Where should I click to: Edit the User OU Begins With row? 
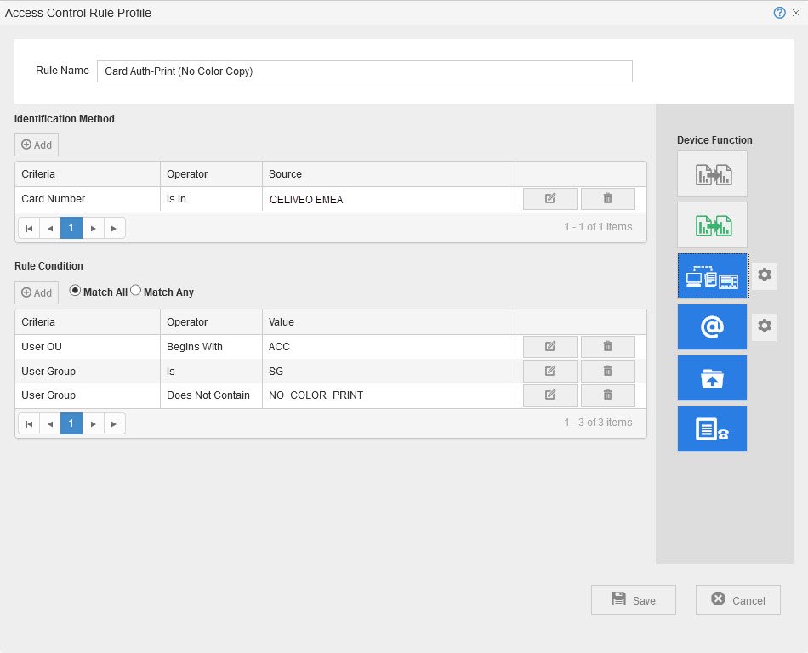[x=549, y=347]
